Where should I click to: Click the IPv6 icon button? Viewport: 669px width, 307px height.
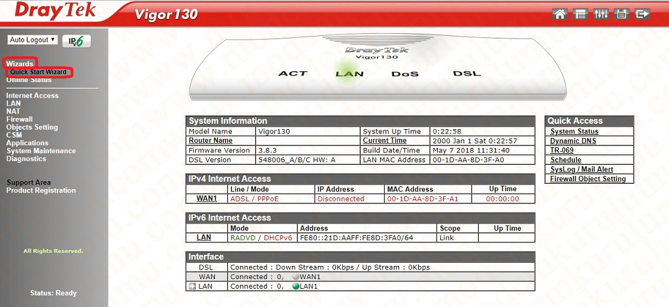coord(76,41)
